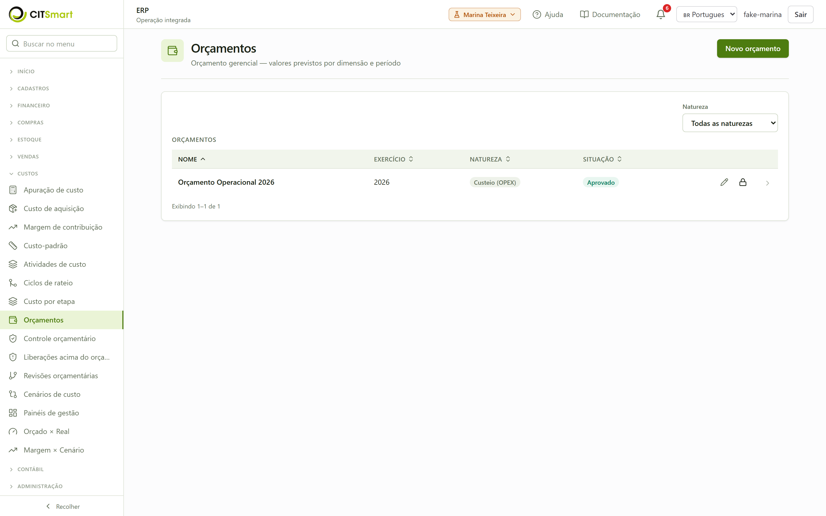This screenshot has height=516, width=826.
Task: Open the Documentação link
Action: (610, 14)
